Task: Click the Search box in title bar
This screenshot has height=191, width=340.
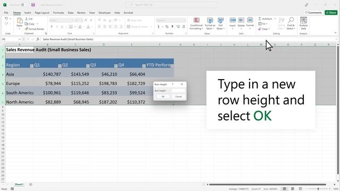Action: pyautogui.click(x=172, y=5)
